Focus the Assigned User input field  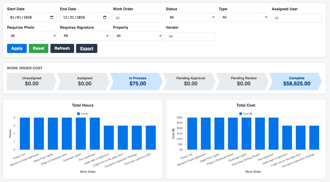tap(296, 18)
